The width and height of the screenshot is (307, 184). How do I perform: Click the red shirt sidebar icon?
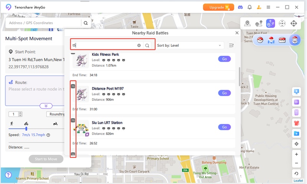tap(296, 123)
